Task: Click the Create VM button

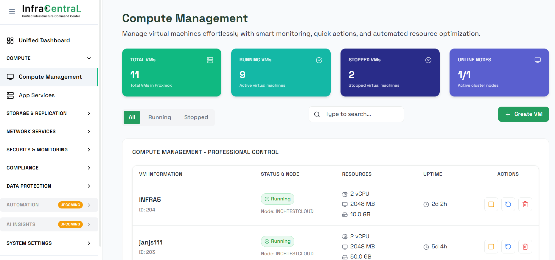Action: 523,114
